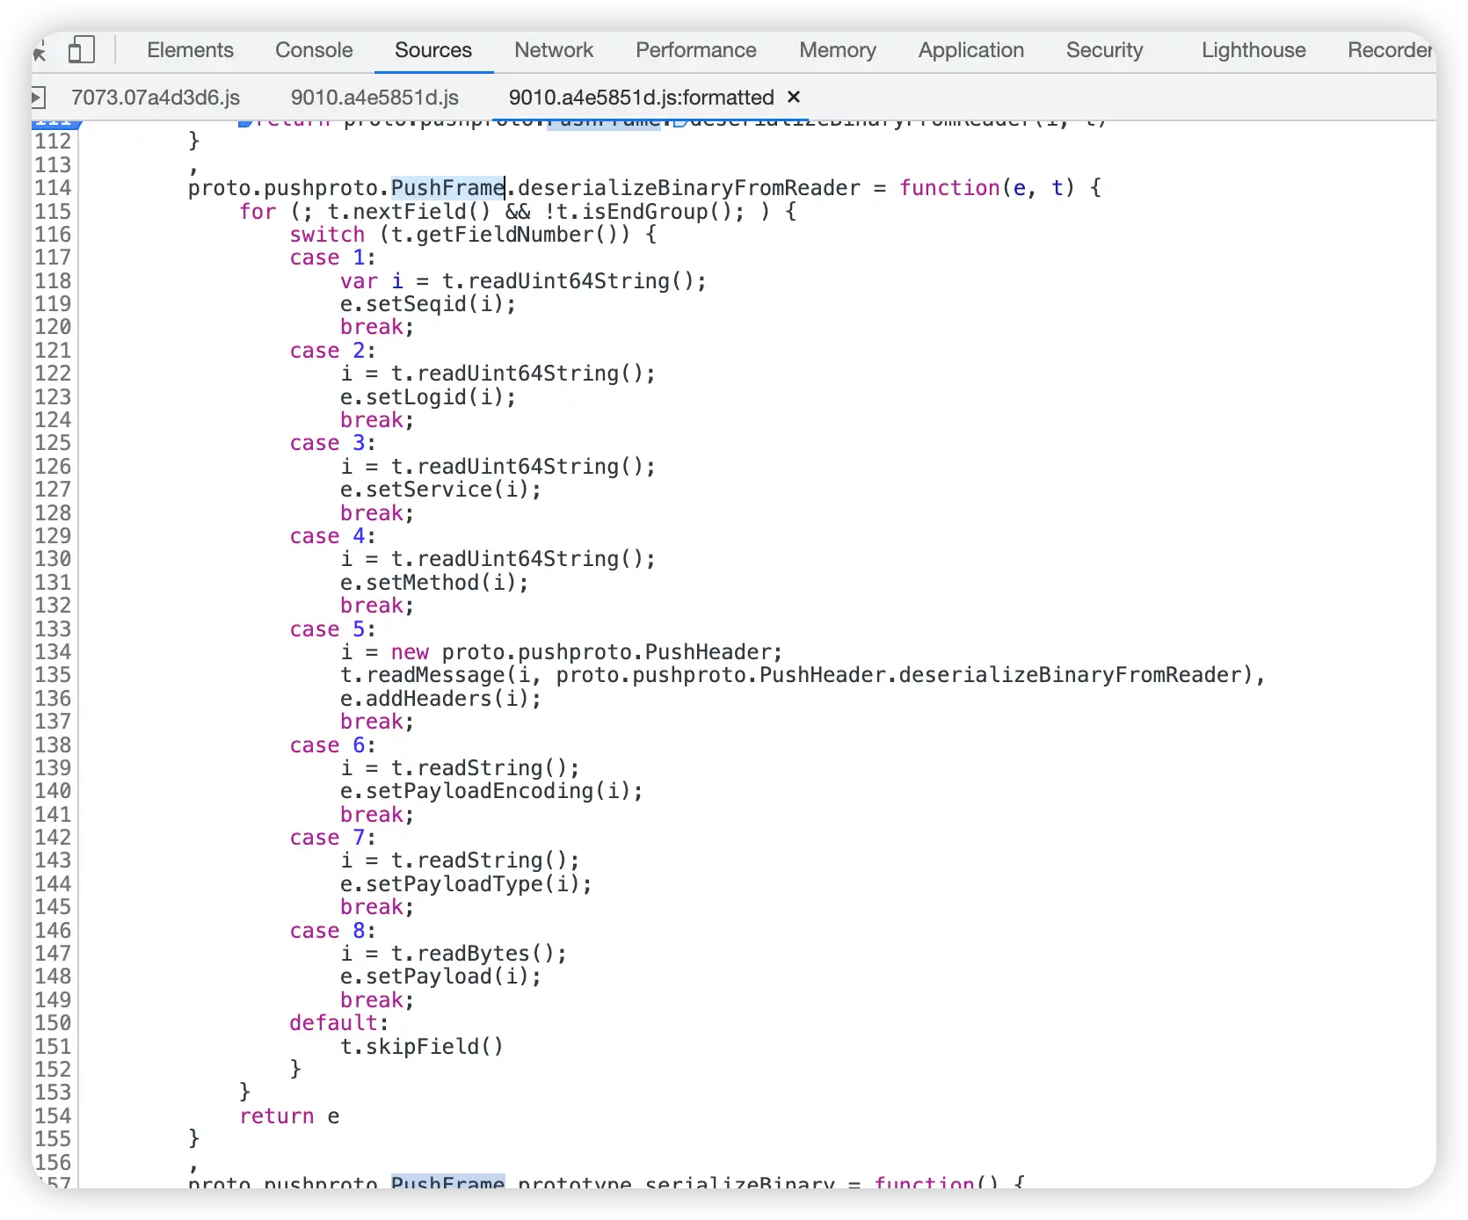Image resolution: width=1468 pixels, height=1220 pixels.
Task: Open the 9010.a4e5851d.js file tab
Action: [x=375, y=98]
